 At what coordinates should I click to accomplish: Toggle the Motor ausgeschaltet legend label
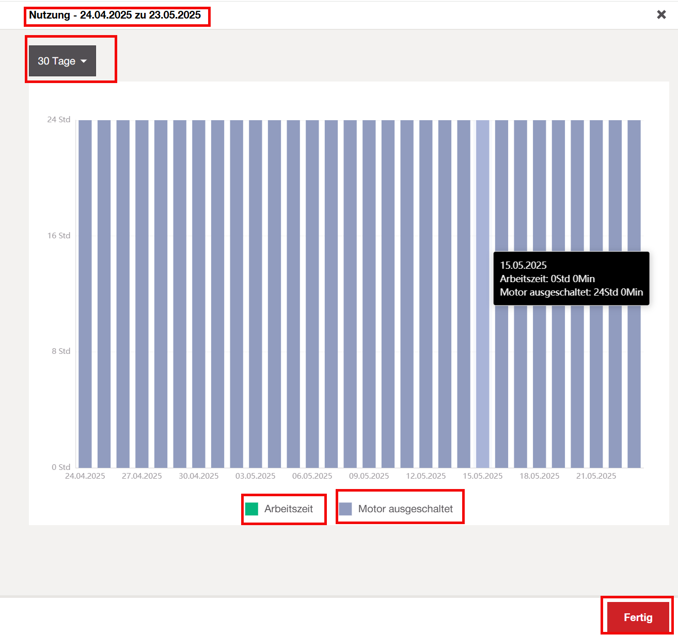pyautogui.click(x=405, y=509)
